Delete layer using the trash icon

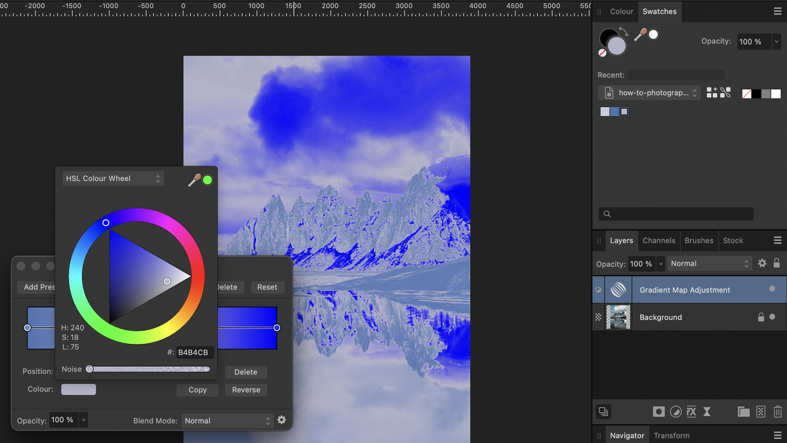pyautogui.click(x=778, y=411)
